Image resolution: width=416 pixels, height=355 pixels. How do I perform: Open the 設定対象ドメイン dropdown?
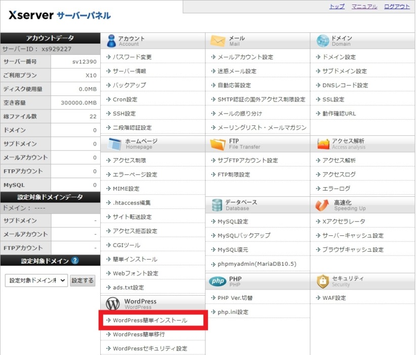[x=36, y=280]
